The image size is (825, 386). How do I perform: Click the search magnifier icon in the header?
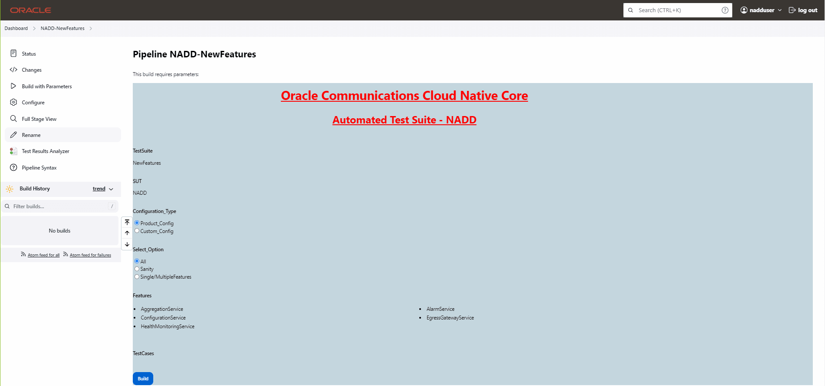(x=630, y=10)
